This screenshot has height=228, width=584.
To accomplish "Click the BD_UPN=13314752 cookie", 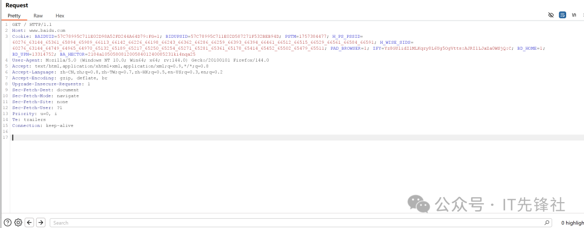I will click(x=34, y=55).
